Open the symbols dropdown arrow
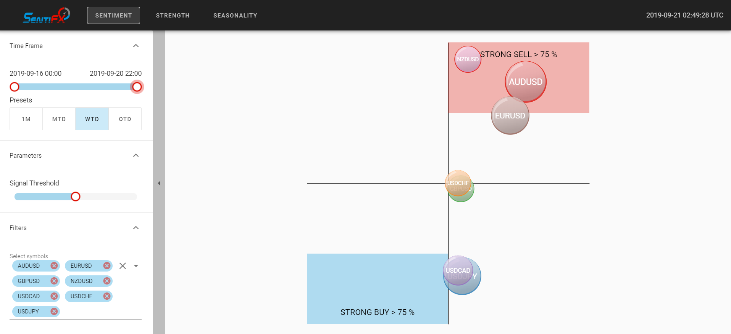The height and width of the screenshot is (334, 731). point(136,266)
